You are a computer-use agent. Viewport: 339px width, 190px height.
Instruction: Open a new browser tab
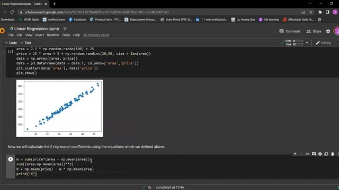pos(55,4)
